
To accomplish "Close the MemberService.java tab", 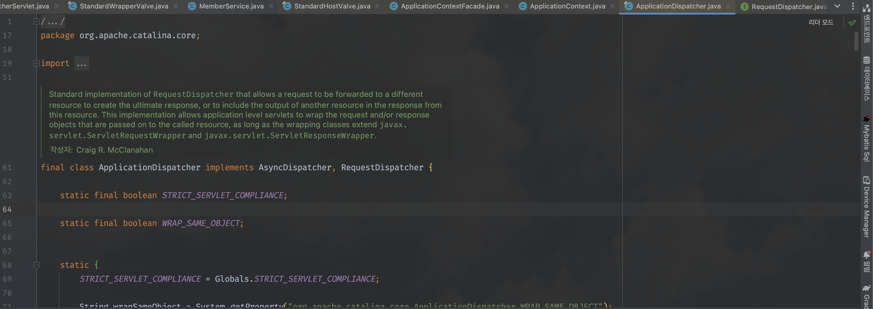I will (x=271, y=6).
